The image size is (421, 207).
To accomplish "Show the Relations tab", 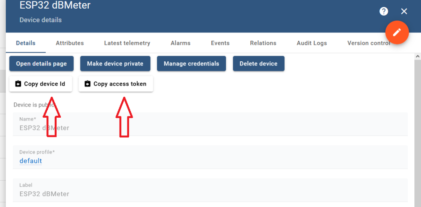I will [x=263, y=43].
